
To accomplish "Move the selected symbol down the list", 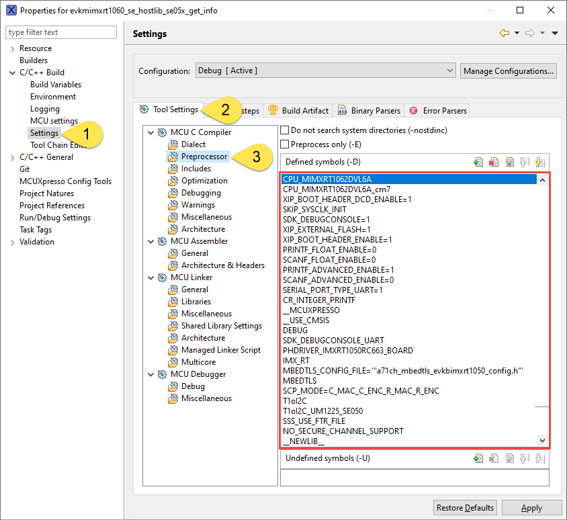I will (x=540, y=162).
